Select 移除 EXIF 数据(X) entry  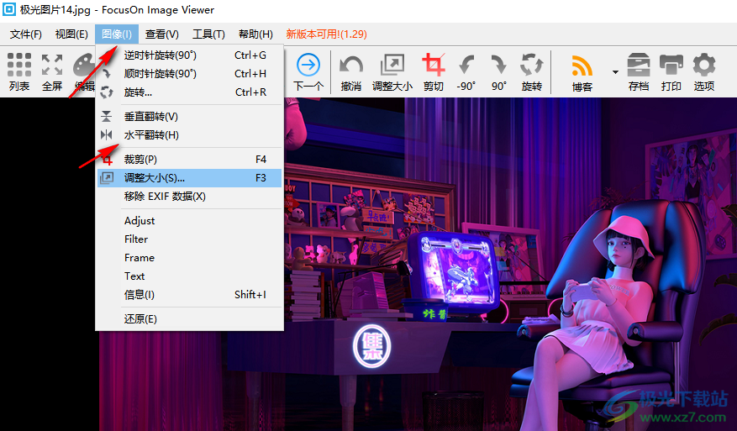point(189,197)
